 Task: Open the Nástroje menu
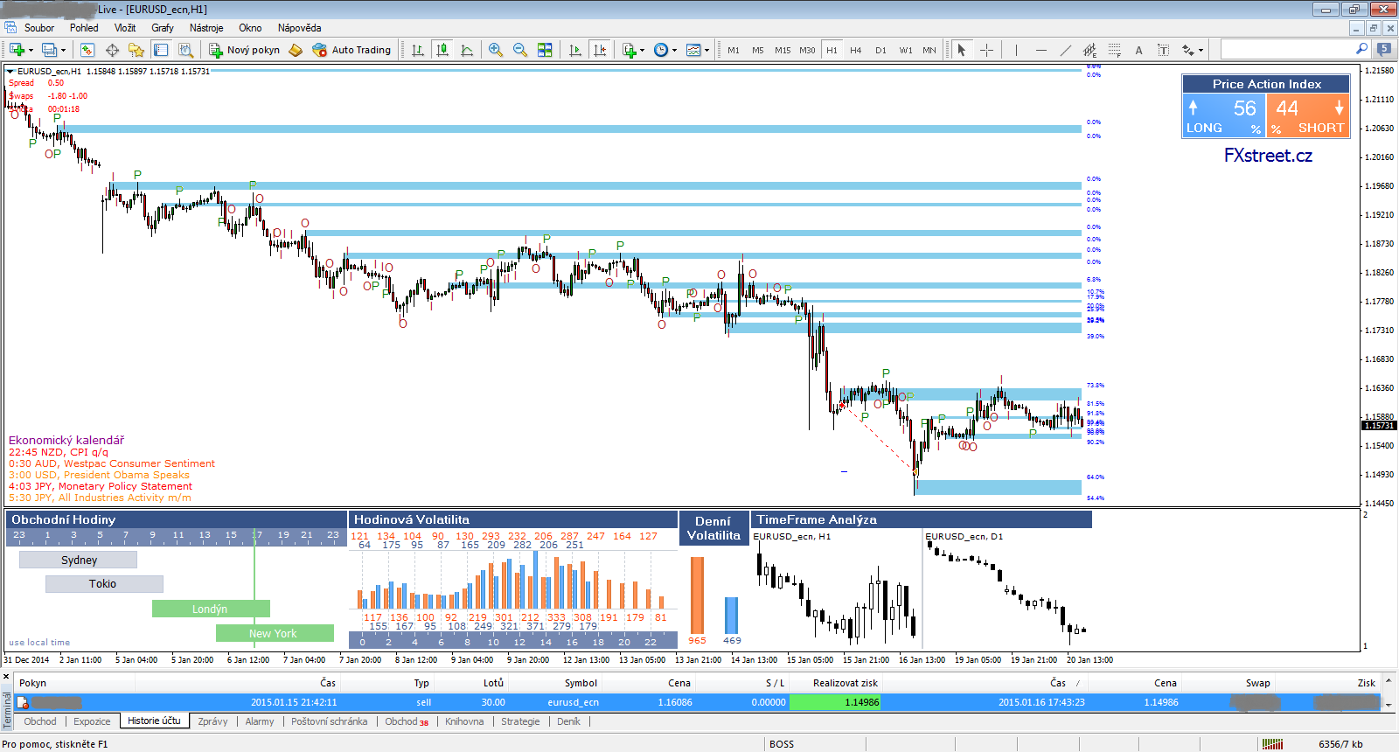[206, 28]
